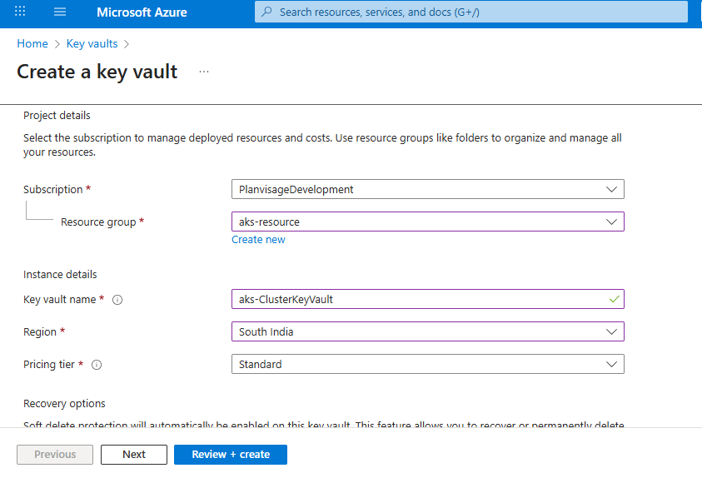Click the Instance details heading
The height and width of the screenshot is (478, 702).
click(x=60, y=274)
